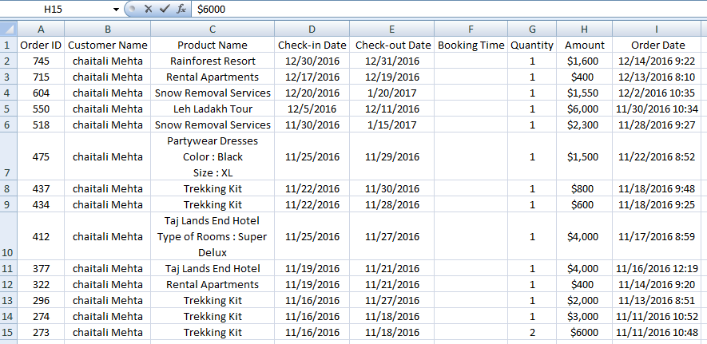Select order date 11/16/2016 12:19
Image resolution: width=707 pixels, height=344 pixels.
657,268
